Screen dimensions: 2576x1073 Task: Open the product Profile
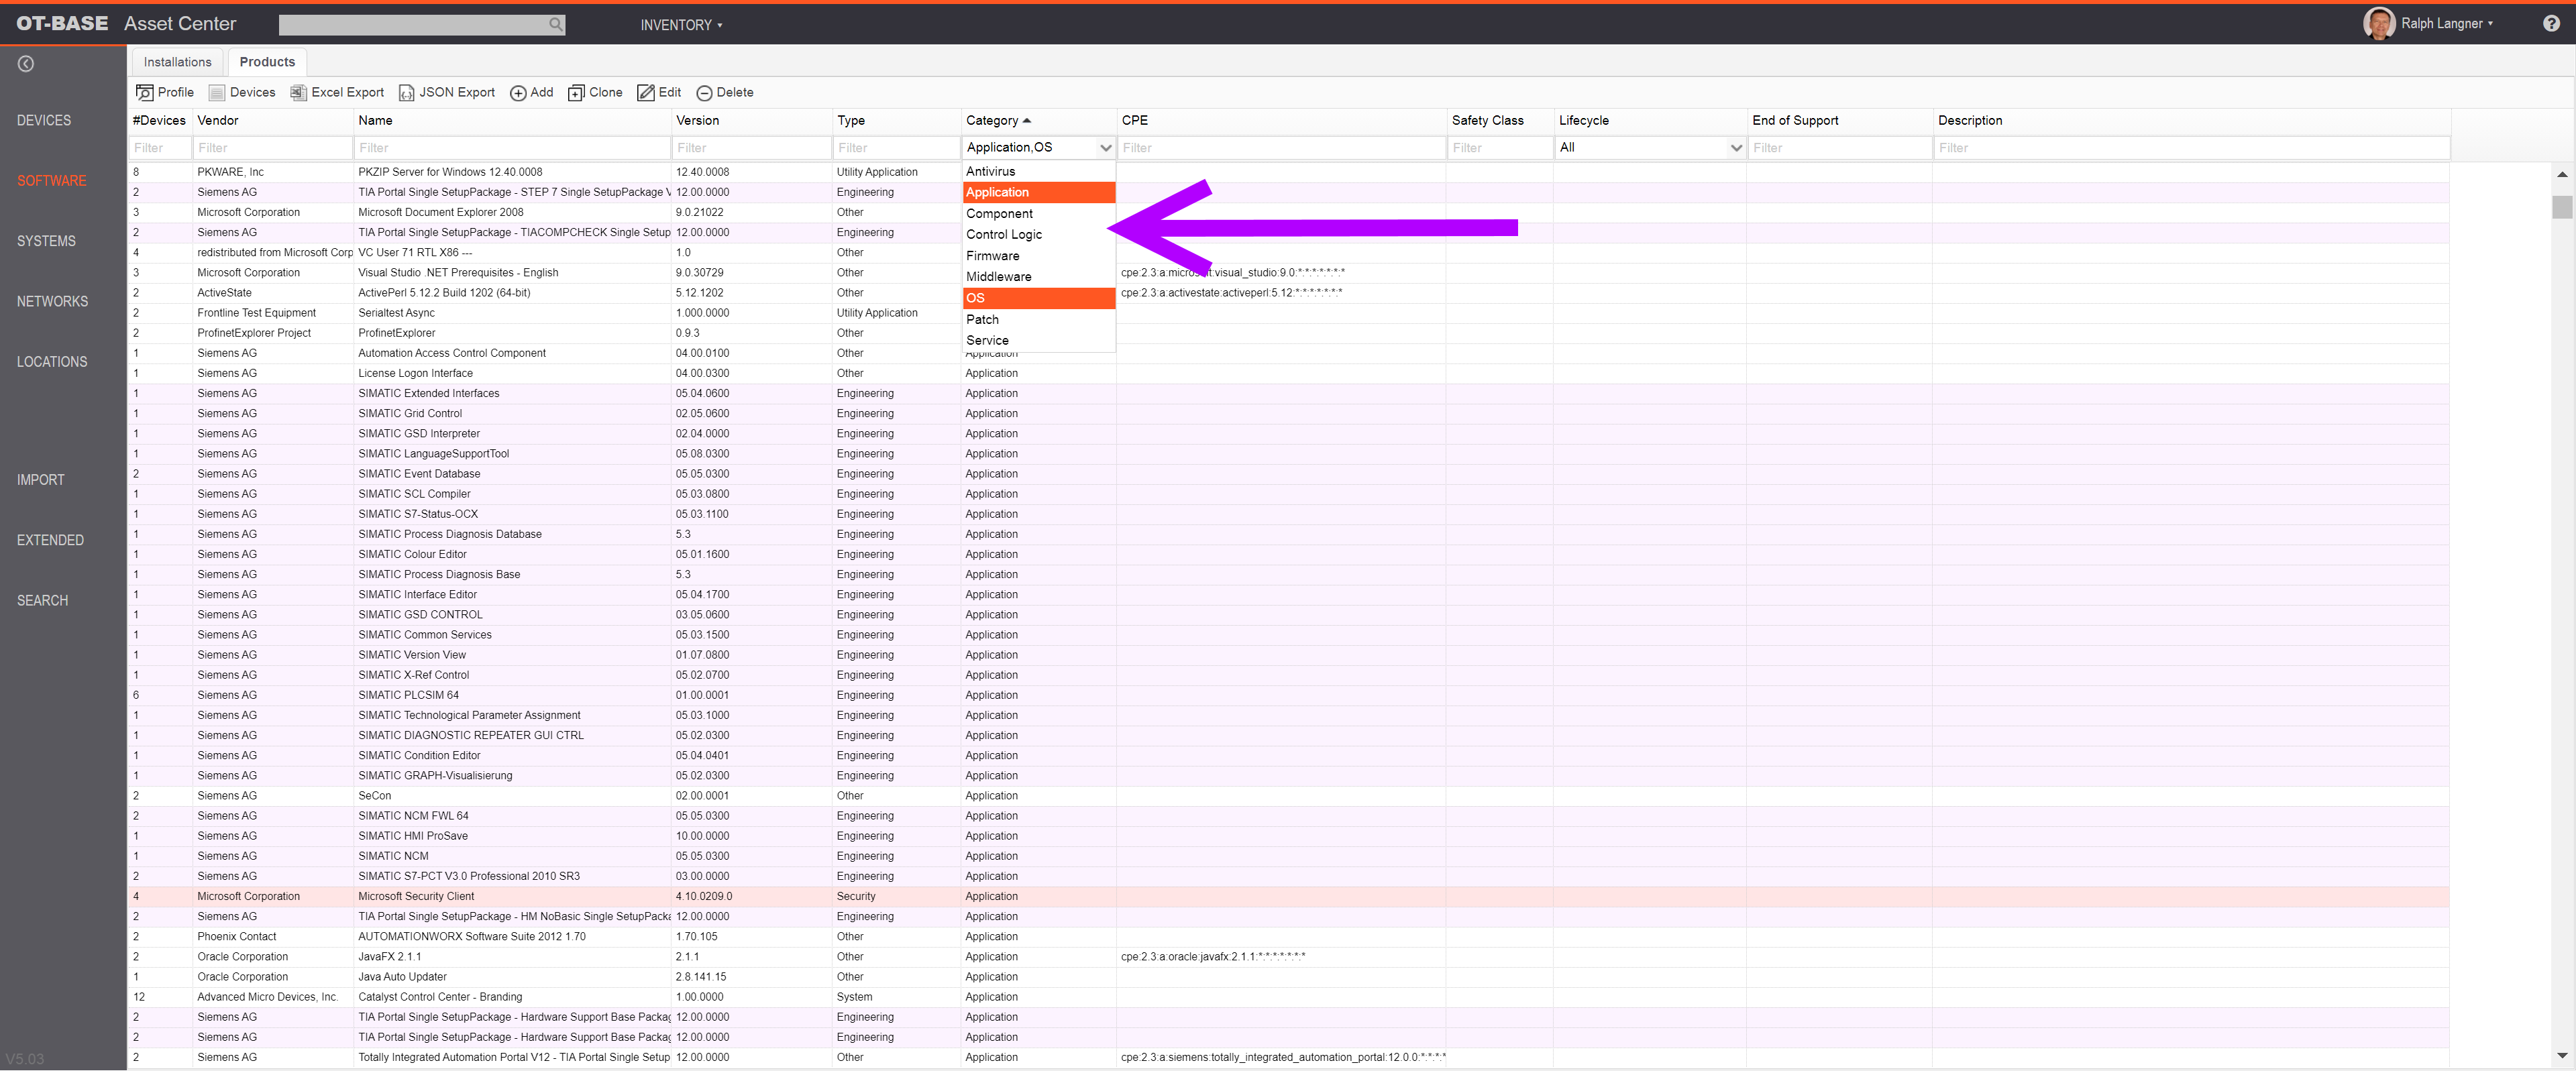165,92
